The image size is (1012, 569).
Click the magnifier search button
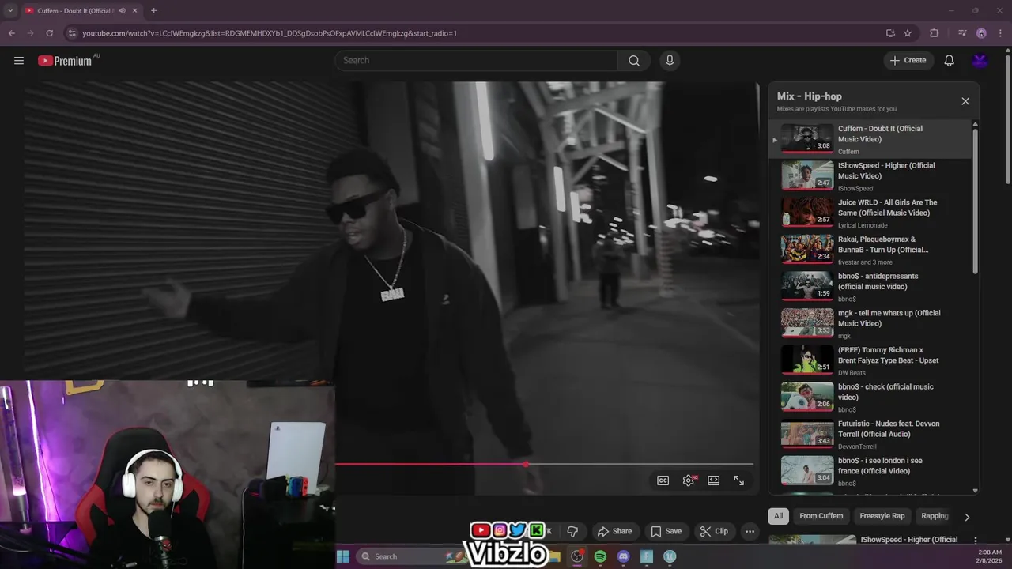[x=634, y=61]
